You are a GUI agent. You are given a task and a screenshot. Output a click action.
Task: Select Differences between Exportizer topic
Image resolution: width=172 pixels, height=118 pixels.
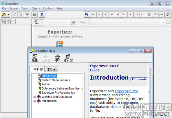(x=62, y=89)
